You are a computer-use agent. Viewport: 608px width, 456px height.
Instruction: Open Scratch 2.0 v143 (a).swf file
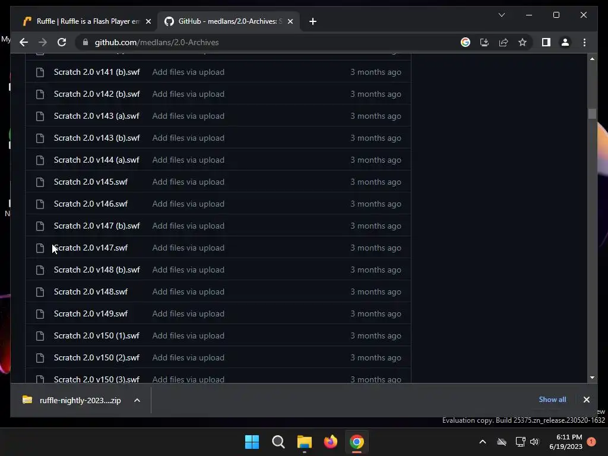click(x=97, y=116)
